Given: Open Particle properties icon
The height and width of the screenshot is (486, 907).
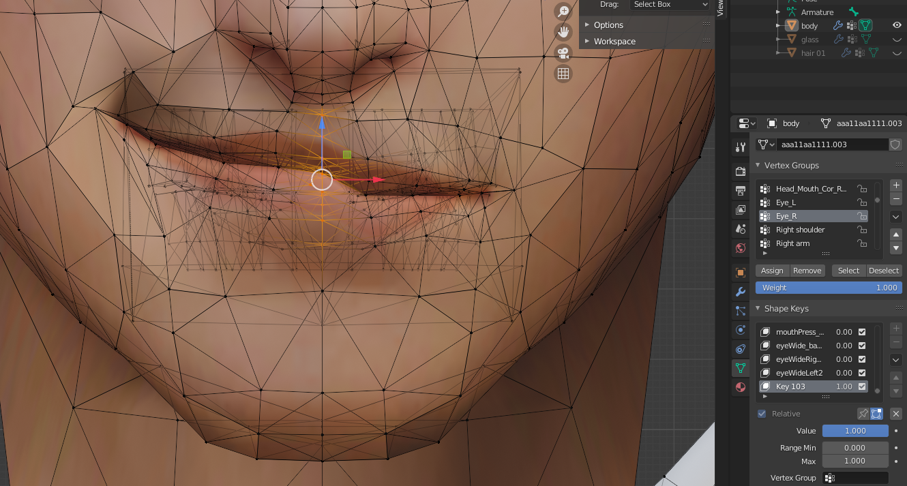Looking at the screenshot, I should (x=741, y=311).
